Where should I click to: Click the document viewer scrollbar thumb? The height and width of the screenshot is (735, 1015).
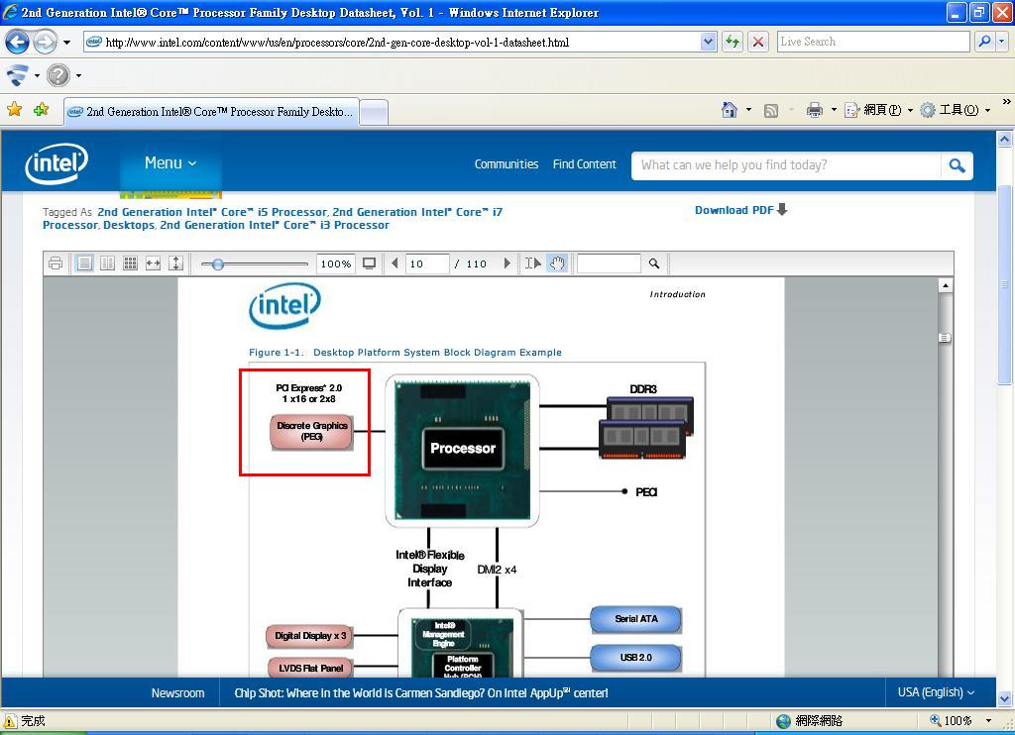[x=946, y=338]
